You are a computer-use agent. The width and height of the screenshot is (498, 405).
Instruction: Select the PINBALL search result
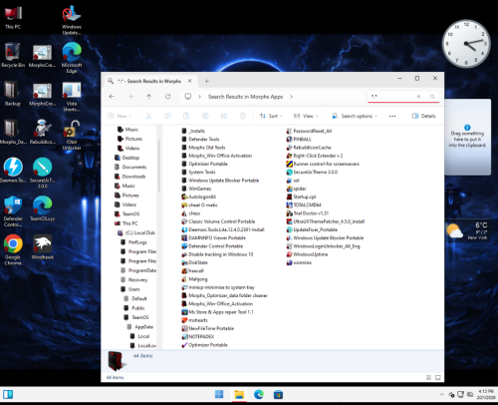(299, 139)
